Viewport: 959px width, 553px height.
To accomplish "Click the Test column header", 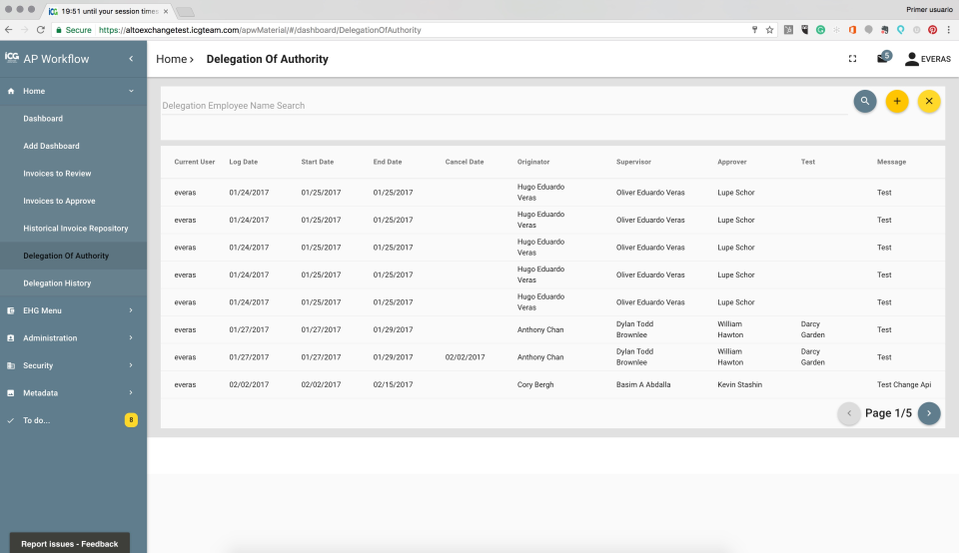I will 808,162.
